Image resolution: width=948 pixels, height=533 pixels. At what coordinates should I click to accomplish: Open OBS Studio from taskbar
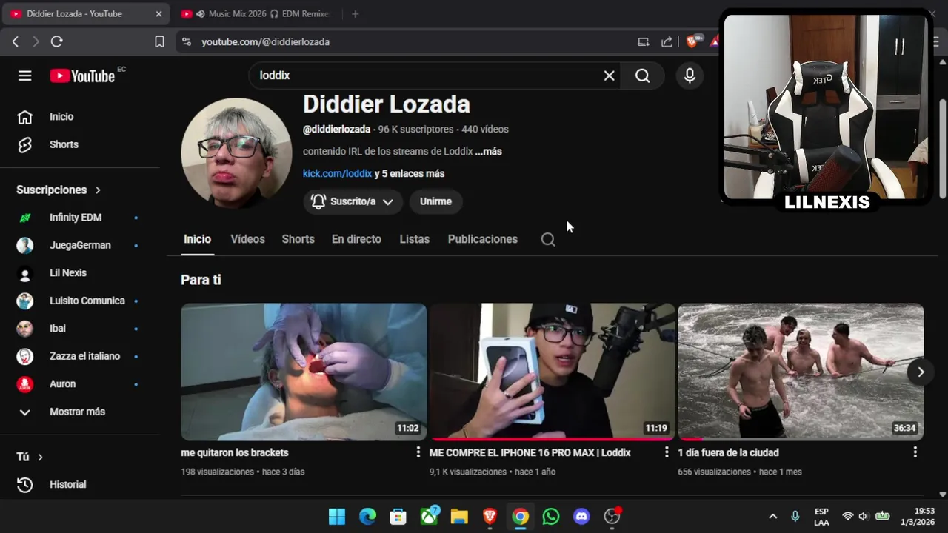(x=612, y=517)
